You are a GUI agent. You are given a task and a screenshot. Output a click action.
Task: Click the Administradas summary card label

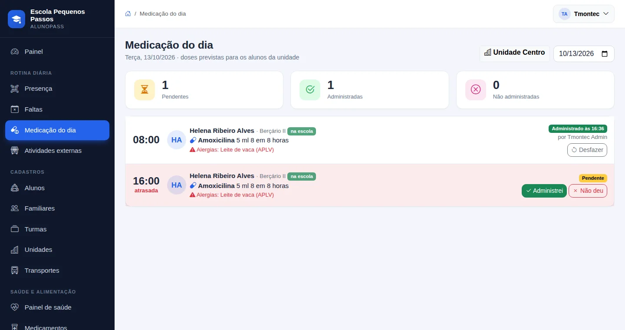coord(345,97)
